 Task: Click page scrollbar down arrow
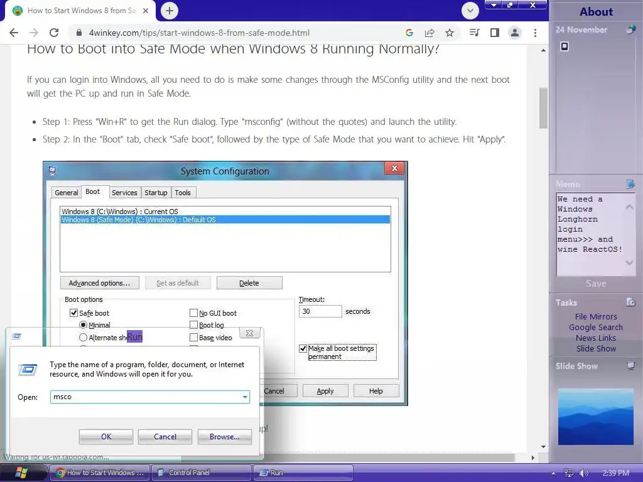(x=543, y=447)
